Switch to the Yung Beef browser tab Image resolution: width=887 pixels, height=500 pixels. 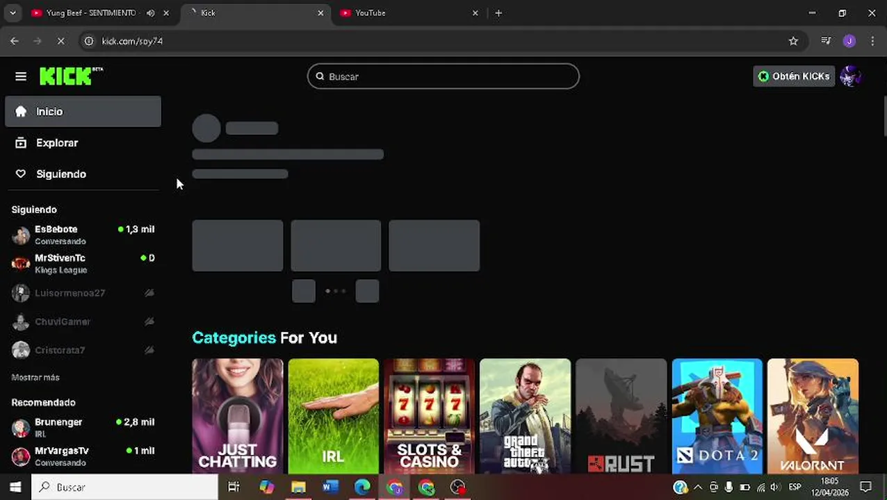(90, 12)
